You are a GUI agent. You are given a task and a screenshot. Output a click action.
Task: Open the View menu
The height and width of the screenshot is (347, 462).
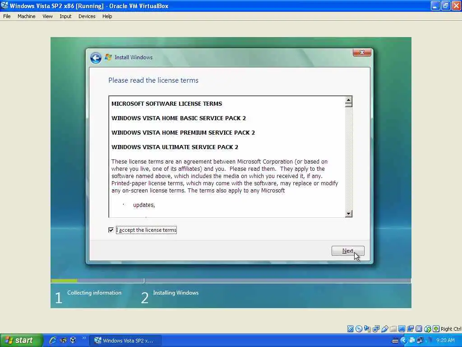[x=47, y=16]
